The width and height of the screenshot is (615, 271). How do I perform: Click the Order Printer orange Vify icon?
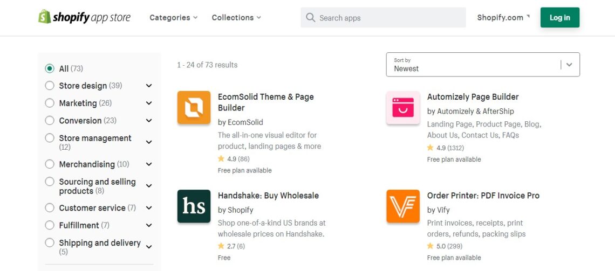coord(403,206)
